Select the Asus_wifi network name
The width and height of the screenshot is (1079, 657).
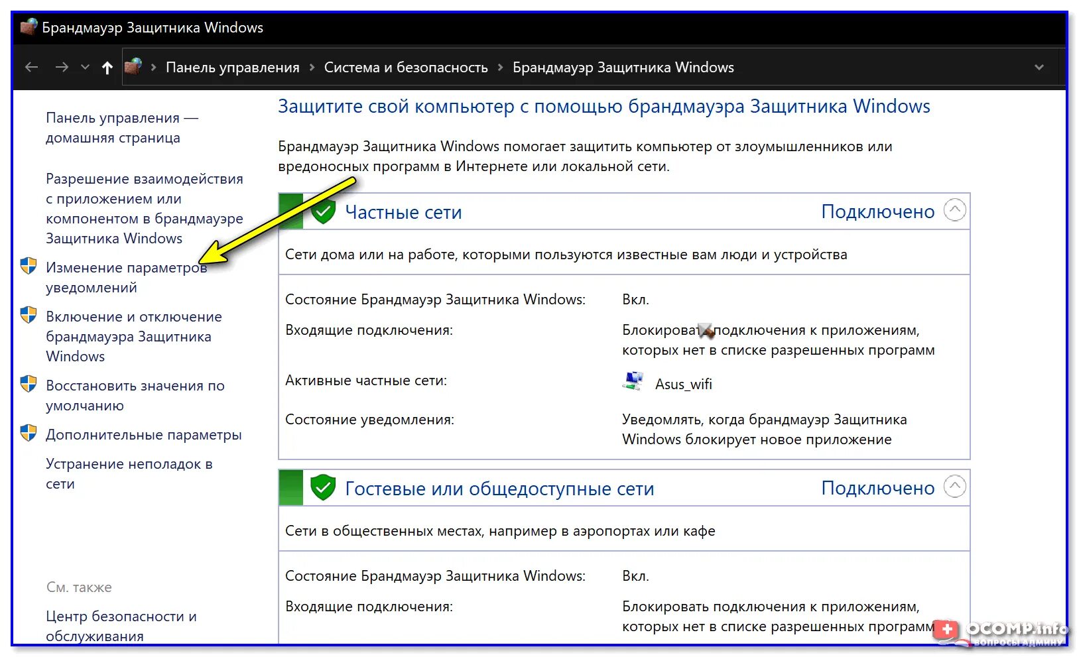coord(684,385)
